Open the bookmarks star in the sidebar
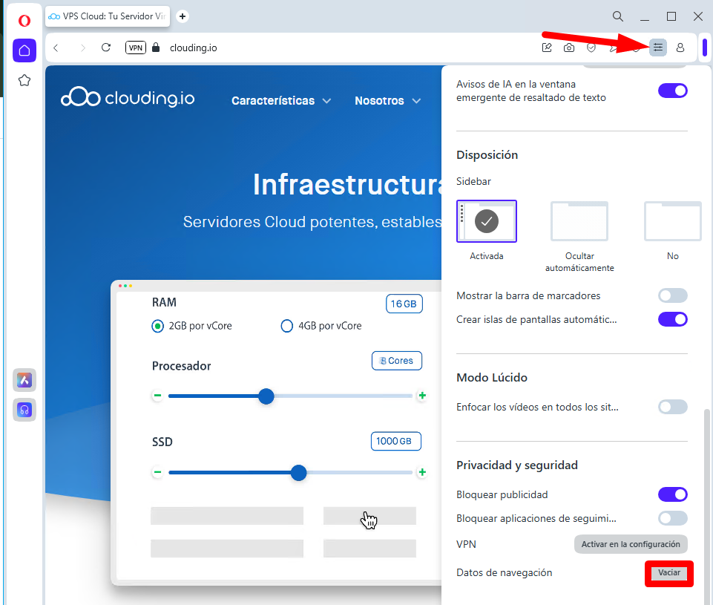Image resolution: width=713 pixels, height=605 pixels. [x=24, y=80]
